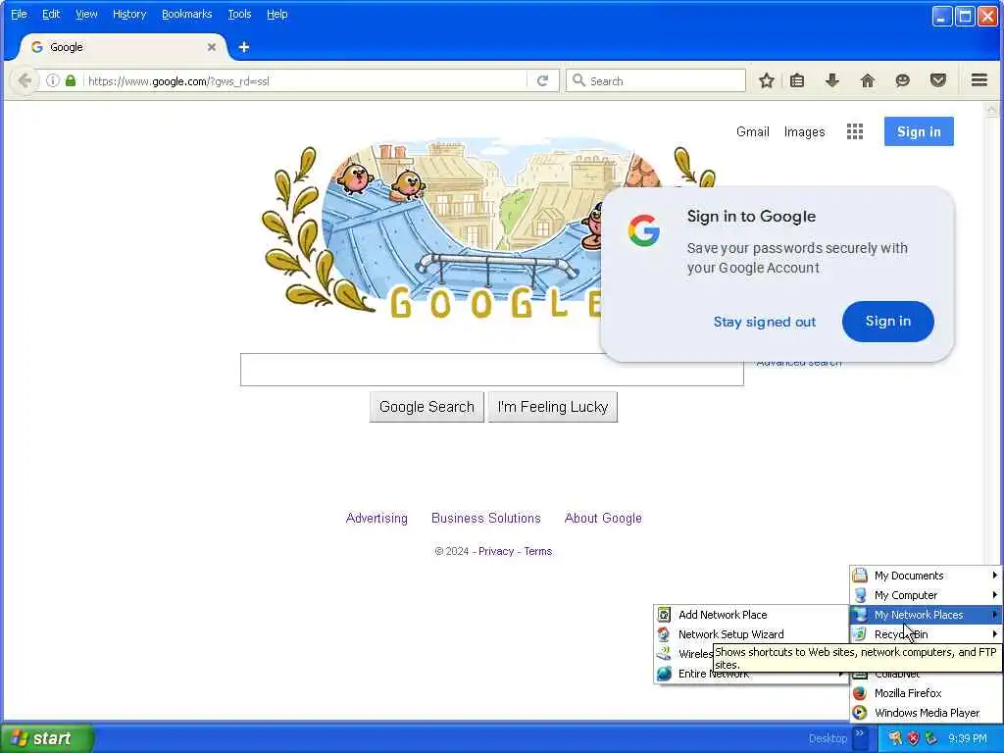This screenshot has height=753, width=1004.
Task: Open a new tab with plus icon
Action: pos(244,47)
